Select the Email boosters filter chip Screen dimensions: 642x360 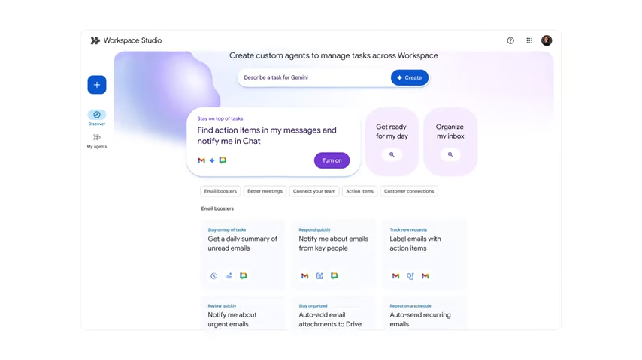[x=220, y=191]
